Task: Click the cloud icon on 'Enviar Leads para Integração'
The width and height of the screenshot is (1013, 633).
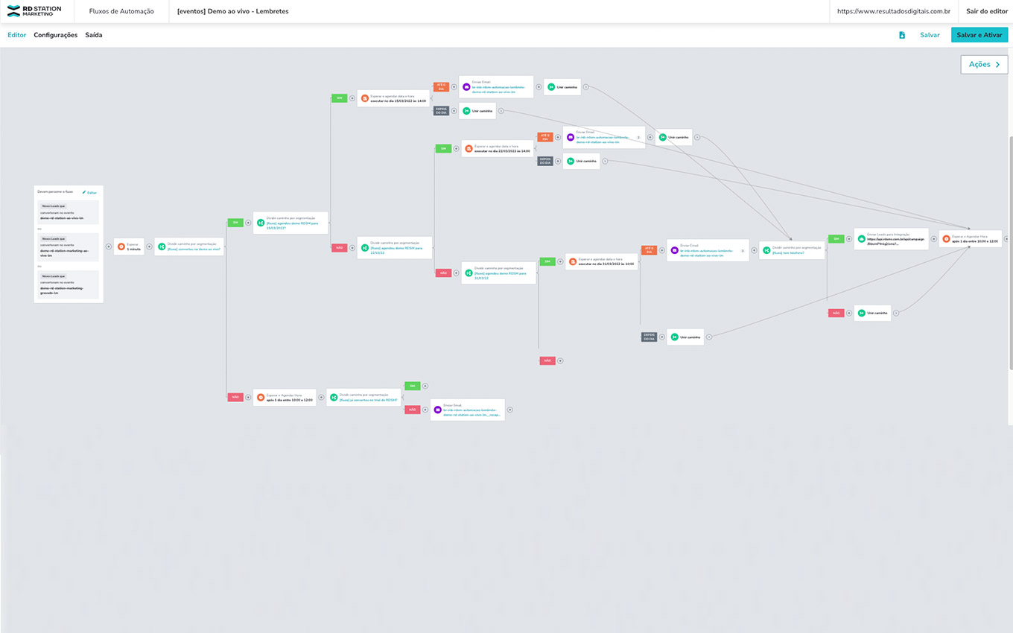Action: pyautogui.click(x=861, y=239)
